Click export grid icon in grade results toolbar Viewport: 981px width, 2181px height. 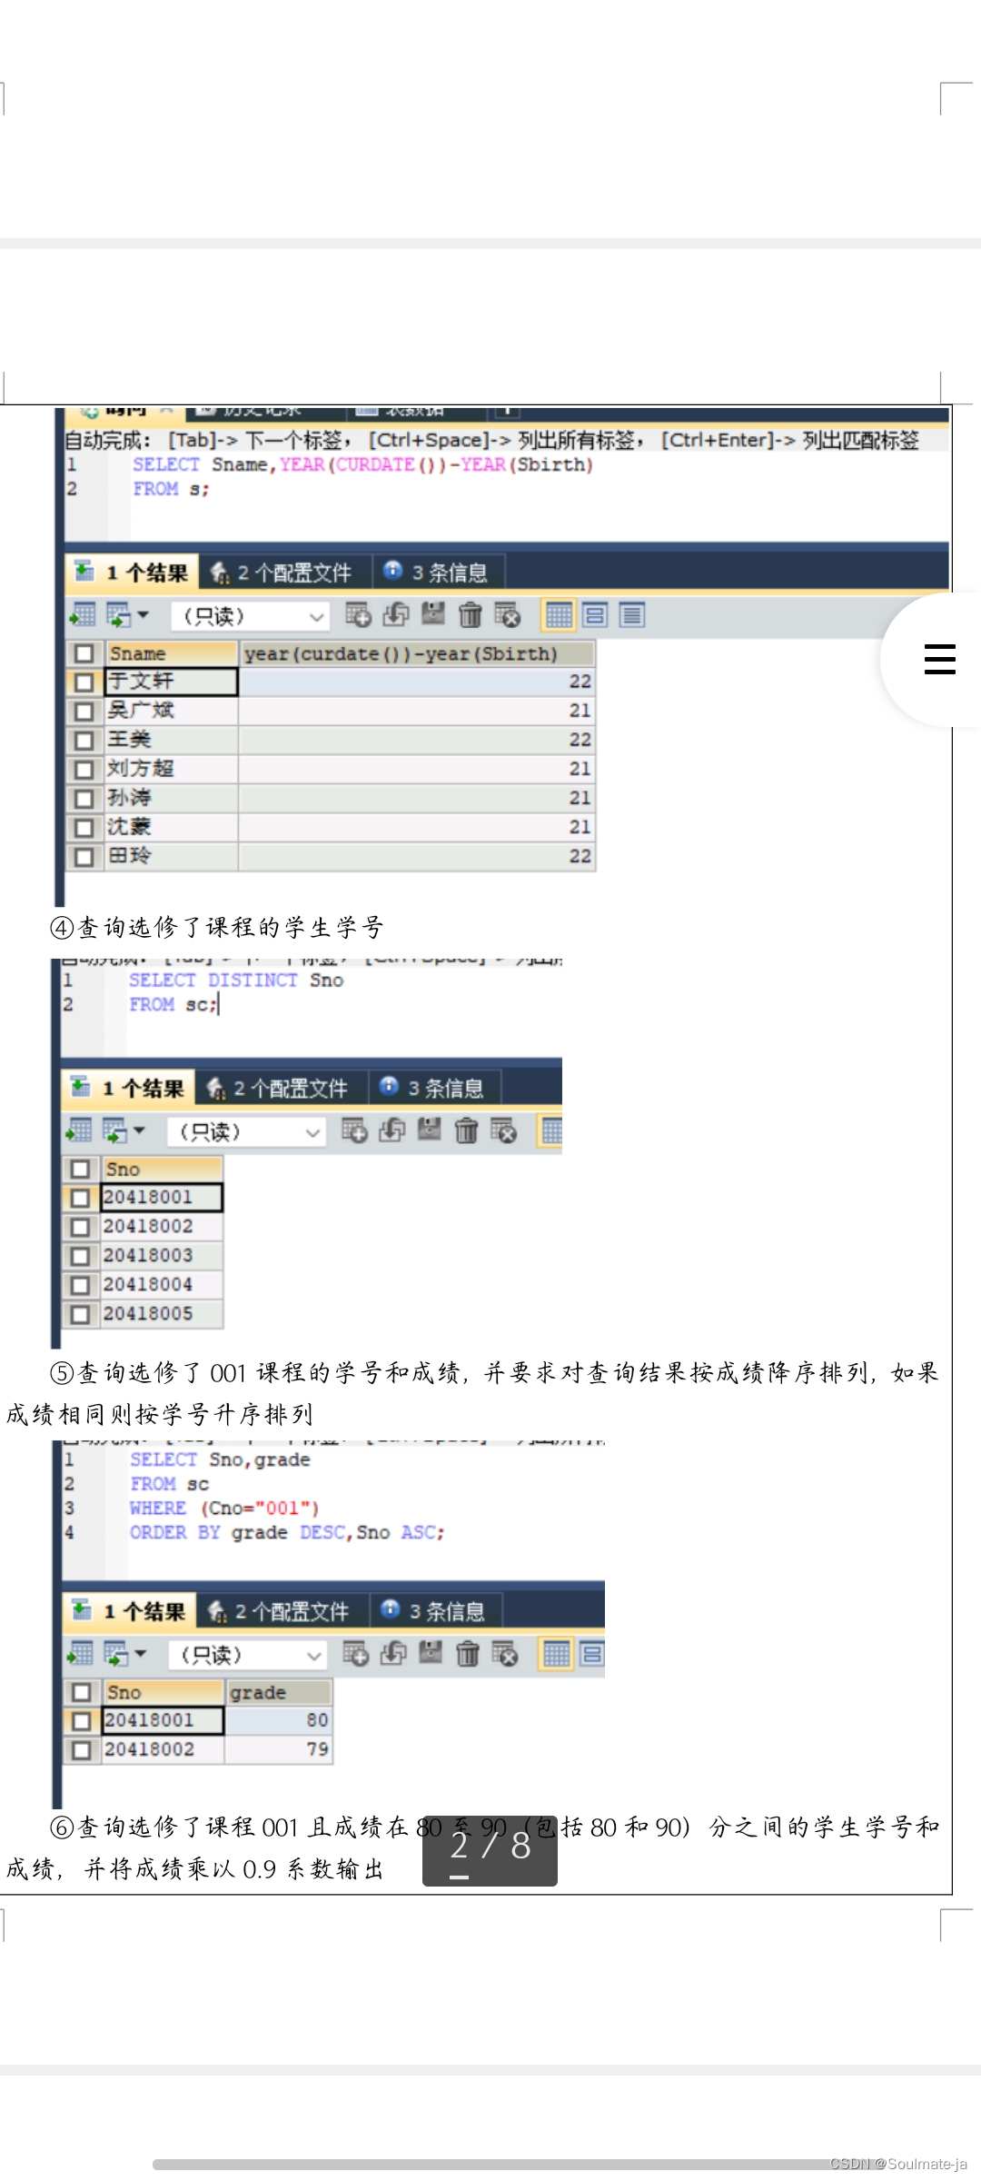(x=81, y=1654)
